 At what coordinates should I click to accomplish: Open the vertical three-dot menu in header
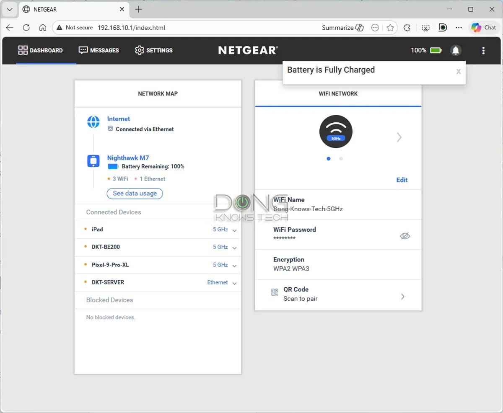pos(483,50)
